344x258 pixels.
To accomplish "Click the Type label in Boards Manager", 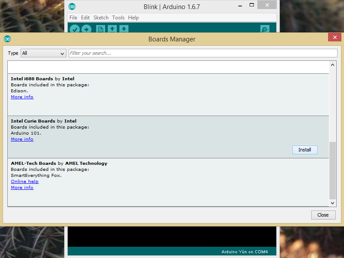I will tap(13, 53).
